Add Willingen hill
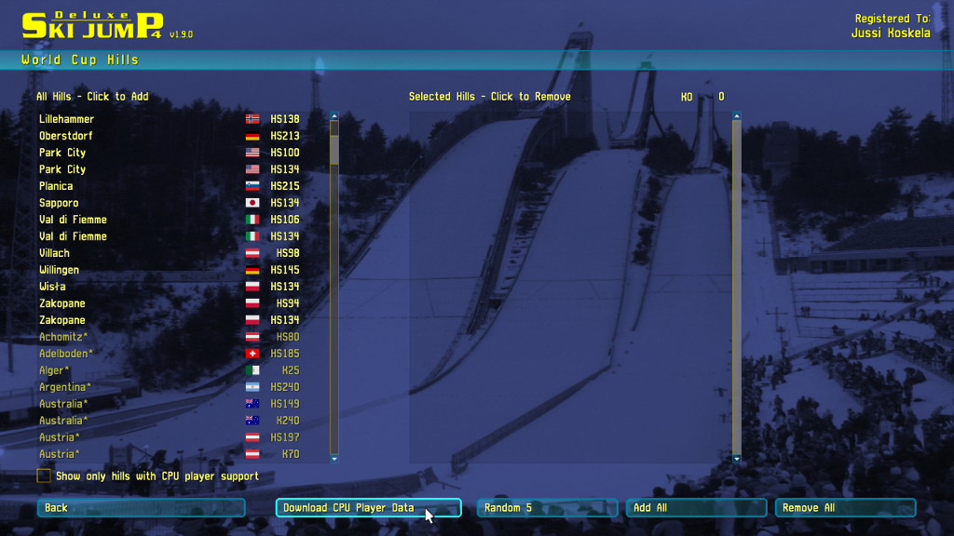Viewport: 954px width, 536px height. pyautogui.click(x=170, y=270)
